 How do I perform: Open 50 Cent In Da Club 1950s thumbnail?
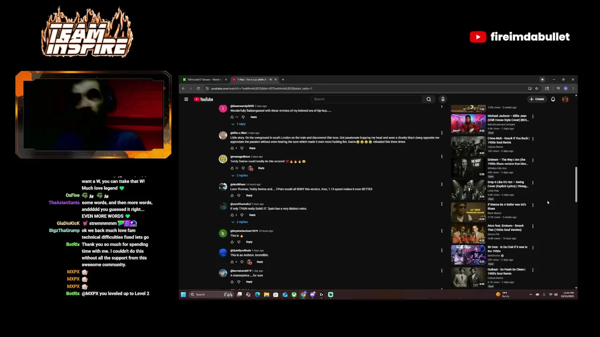468,255
